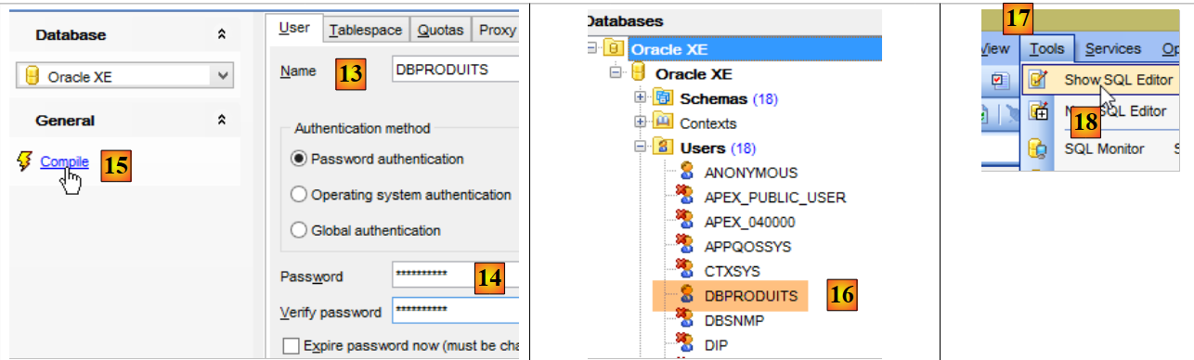Click the SQL Monitor icon
Viewport: 1194px width, 360px height.
click(x=1038, y=148)
